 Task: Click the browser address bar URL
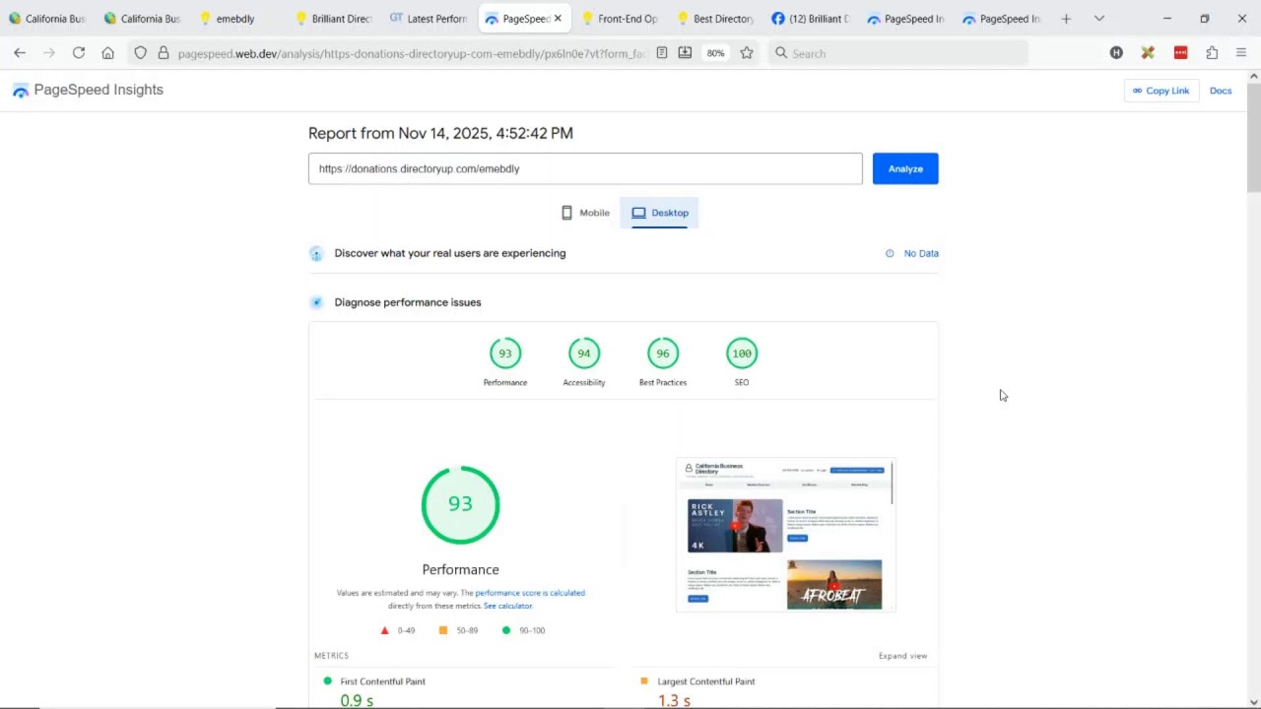[412, 53]
